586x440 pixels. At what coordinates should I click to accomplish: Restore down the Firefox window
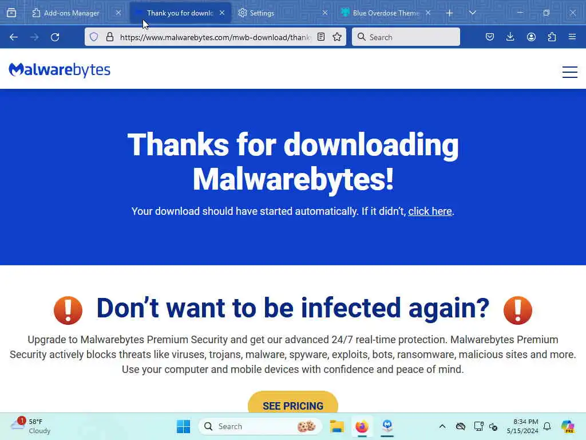pyautogui.click(x=547, y=13)
